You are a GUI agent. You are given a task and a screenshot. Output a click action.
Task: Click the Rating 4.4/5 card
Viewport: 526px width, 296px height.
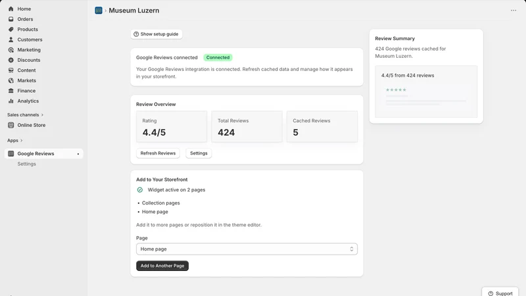coord(172,126)
